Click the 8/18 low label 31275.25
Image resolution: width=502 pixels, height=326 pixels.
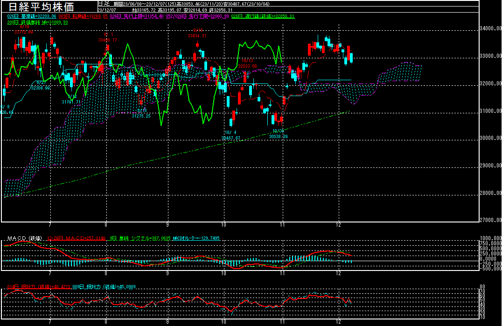click(141, 116)
